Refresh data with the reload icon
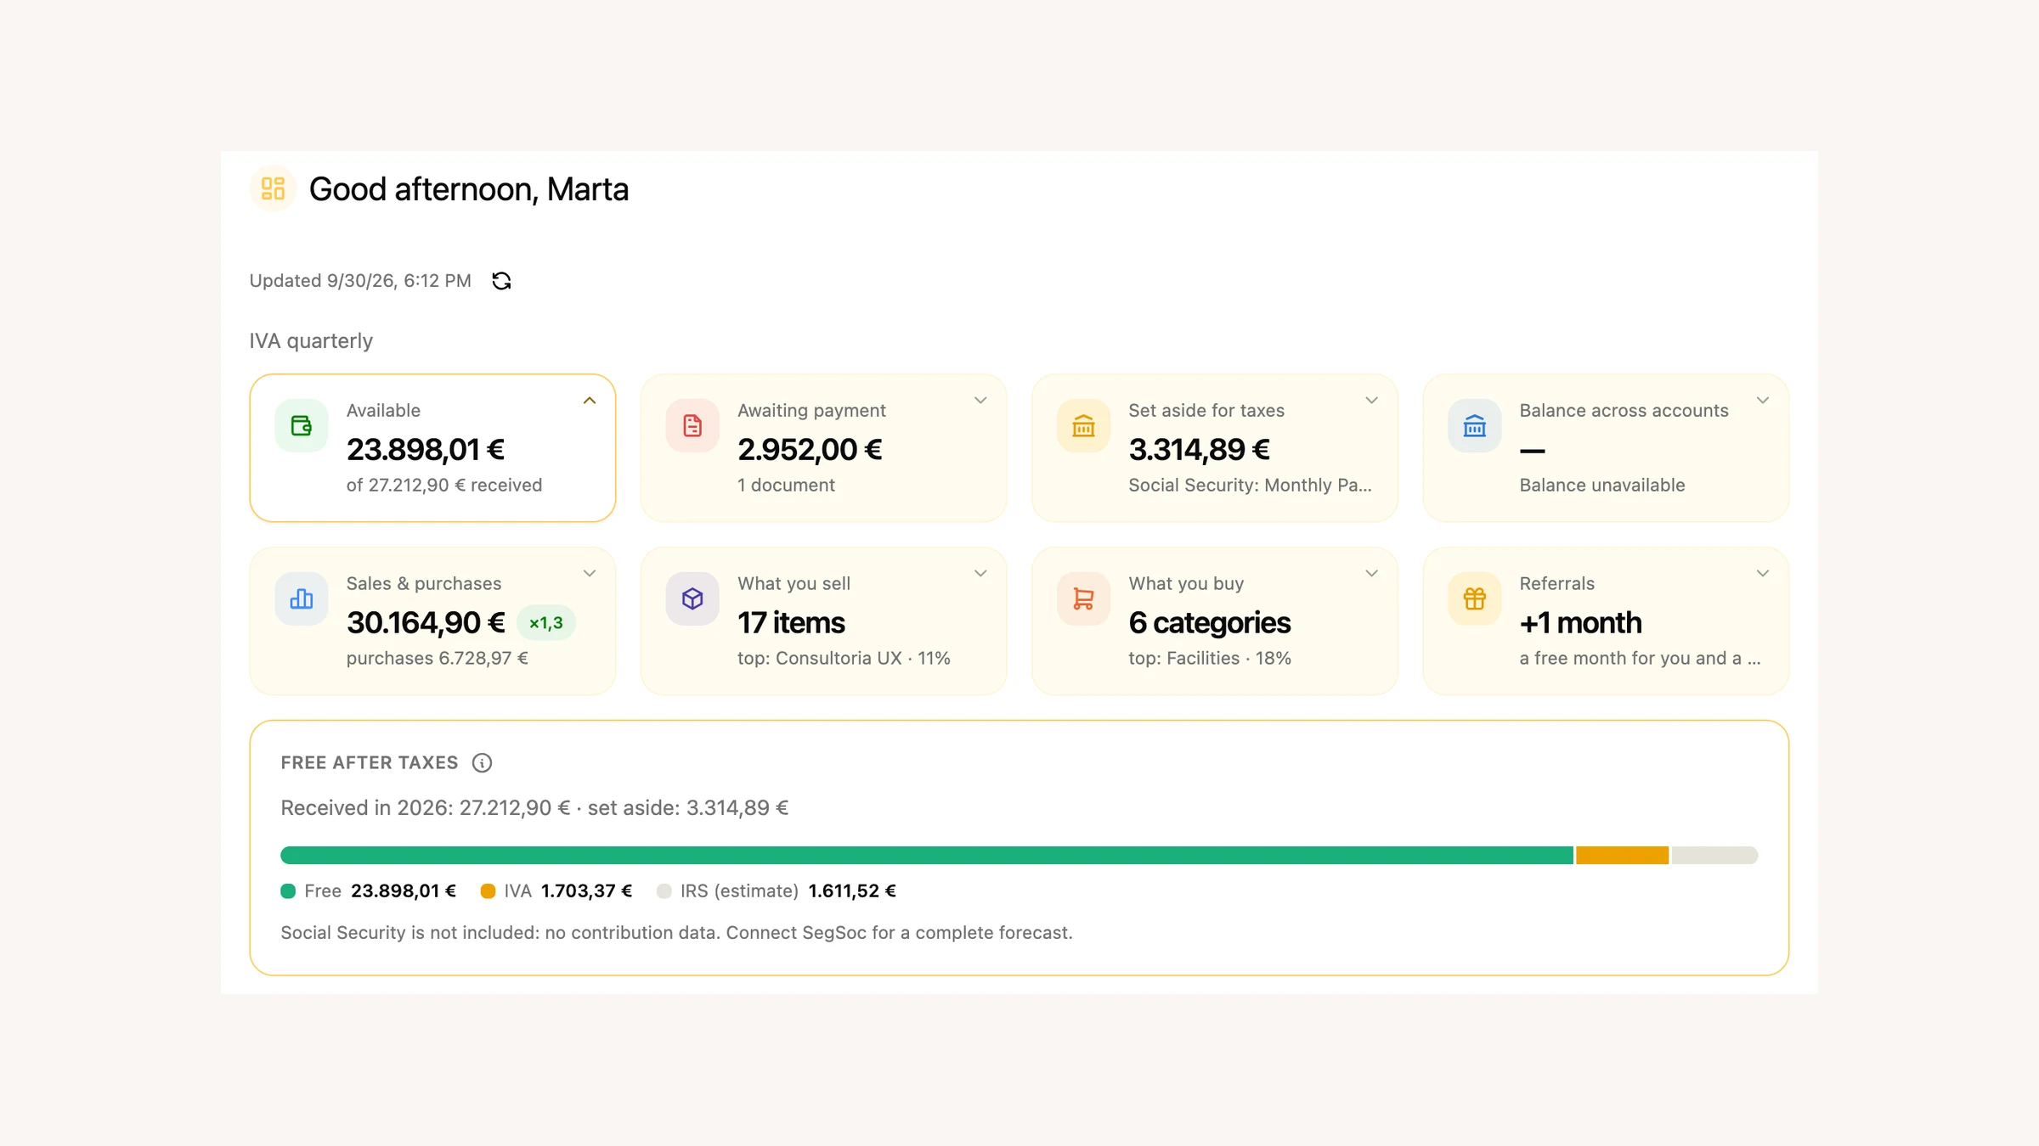The image size is (2039, 1146). (x=501, y=281)
